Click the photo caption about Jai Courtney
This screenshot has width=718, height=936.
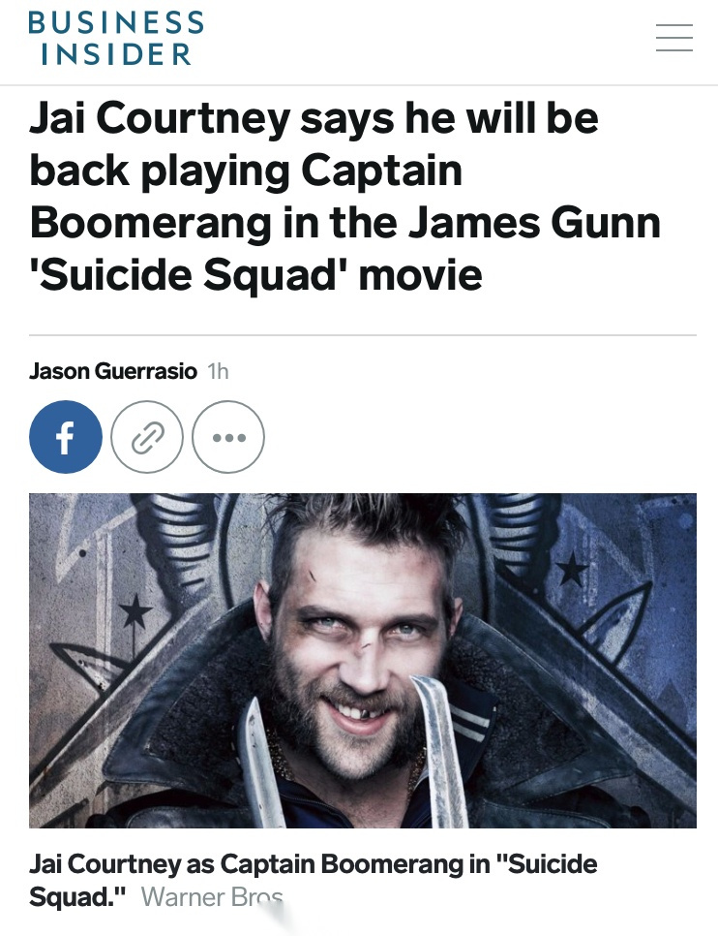314,880
